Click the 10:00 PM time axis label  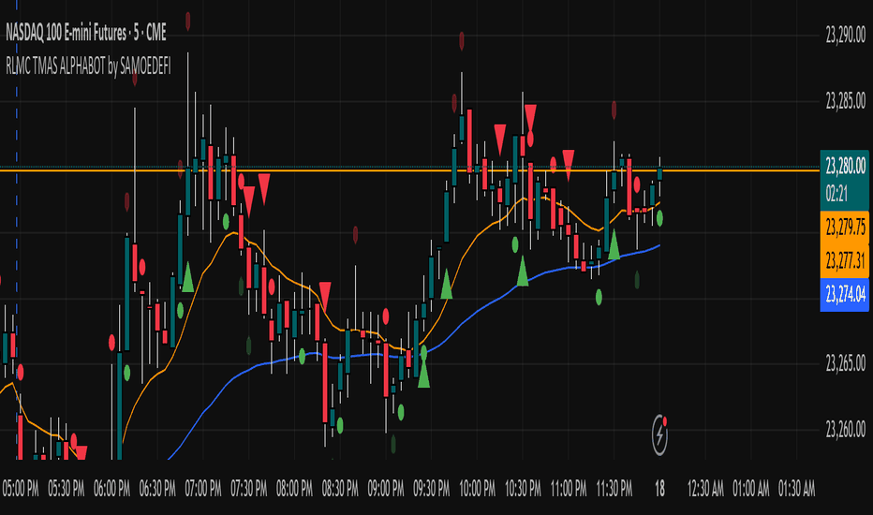pos(477,489)
